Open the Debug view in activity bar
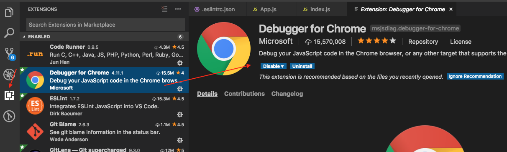 click(x=9, y=75)
